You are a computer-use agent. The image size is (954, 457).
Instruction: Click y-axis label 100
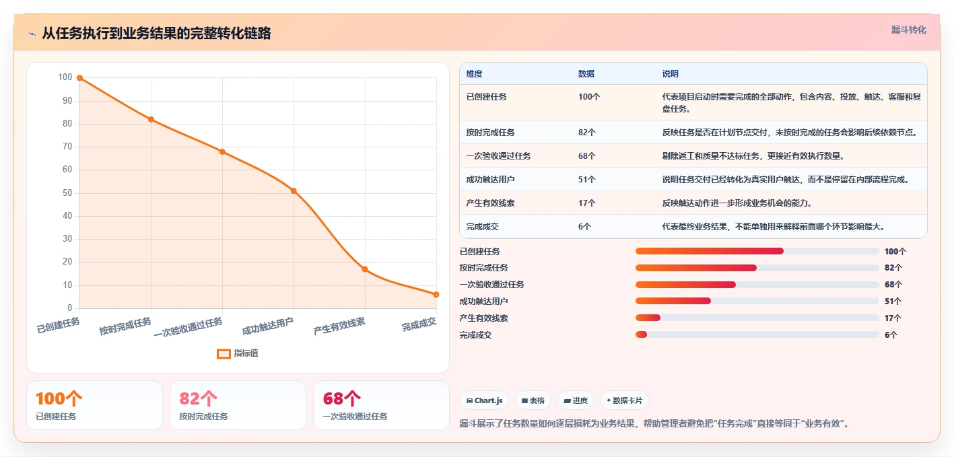tap(65, 77)
